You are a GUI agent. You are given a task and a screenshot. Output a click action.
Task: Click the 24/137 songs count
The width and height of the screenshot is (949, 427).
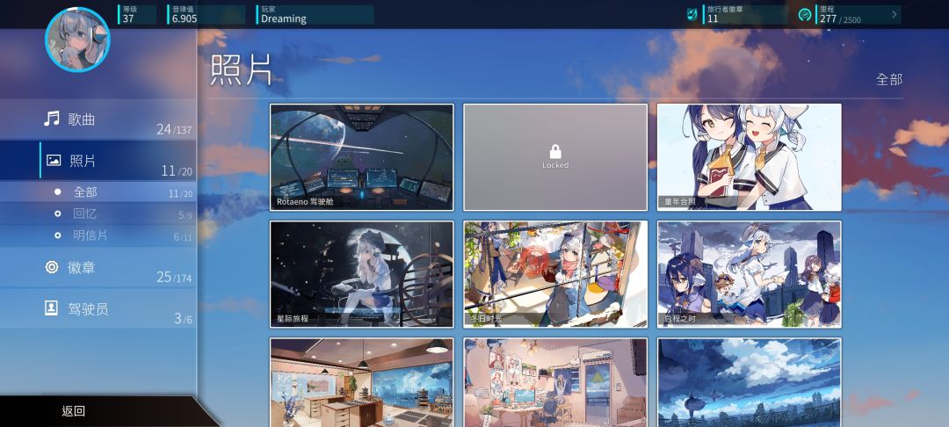coord(174,129)
